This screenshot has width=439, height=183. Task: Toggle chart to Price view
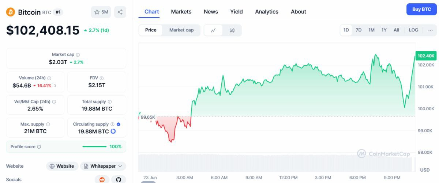click(x=151, y=30)
